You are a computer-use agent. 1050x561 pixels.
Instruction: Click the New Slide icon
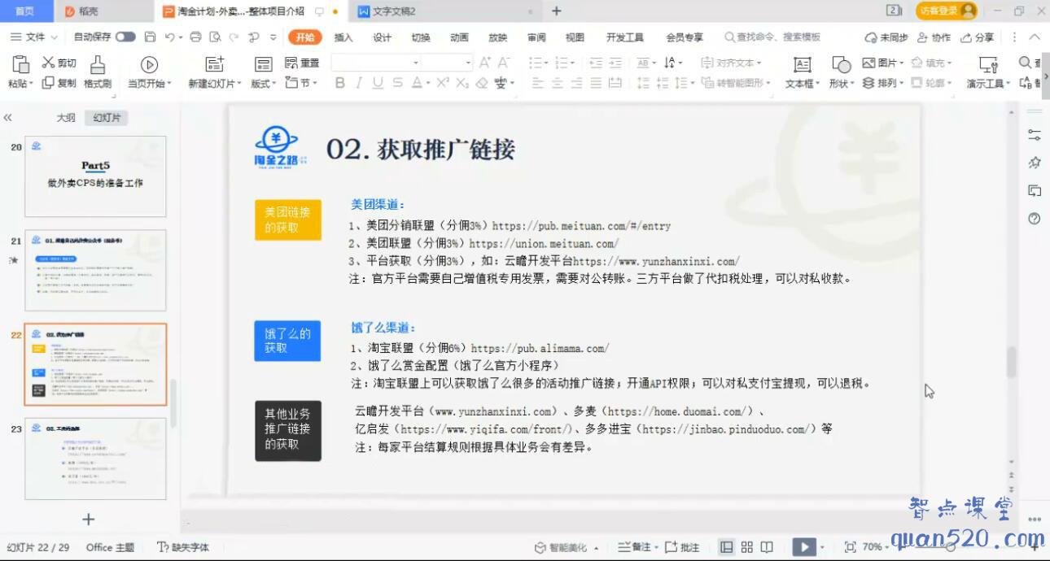pyautogui.click(x=214, y=65)
